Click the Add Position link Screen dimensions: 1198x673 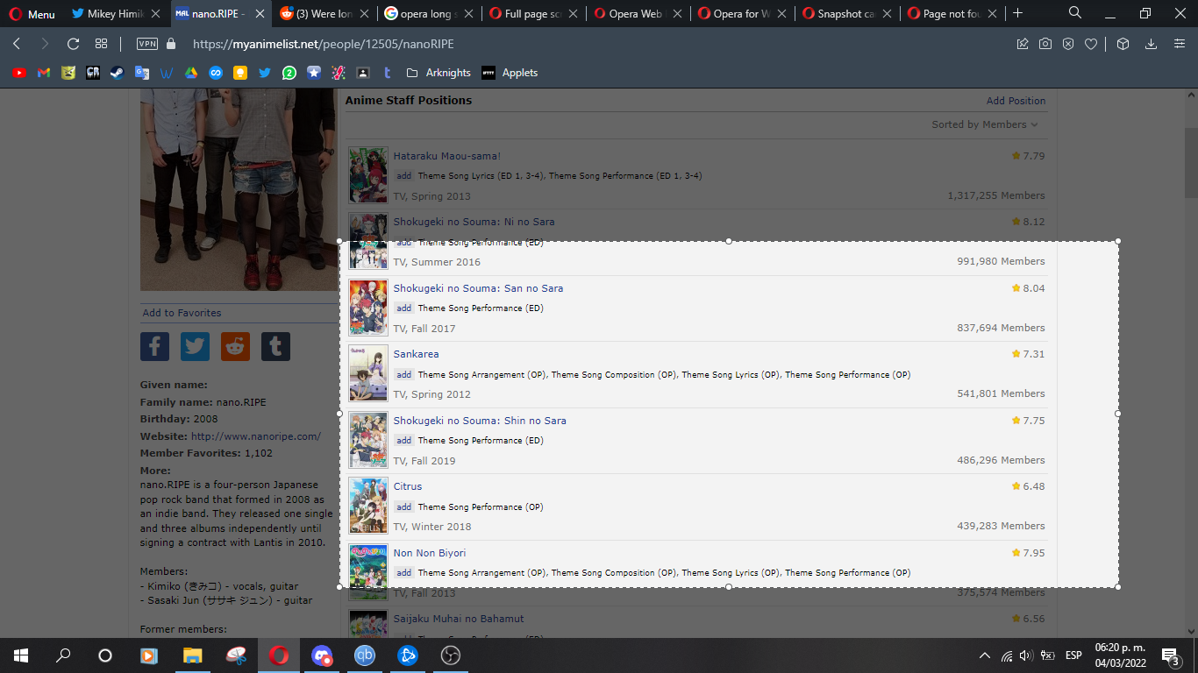click(1016, 101)
